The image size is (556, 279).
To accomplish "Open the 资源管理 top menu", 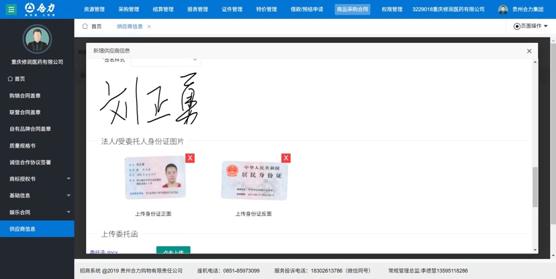I will click(94, 9).
